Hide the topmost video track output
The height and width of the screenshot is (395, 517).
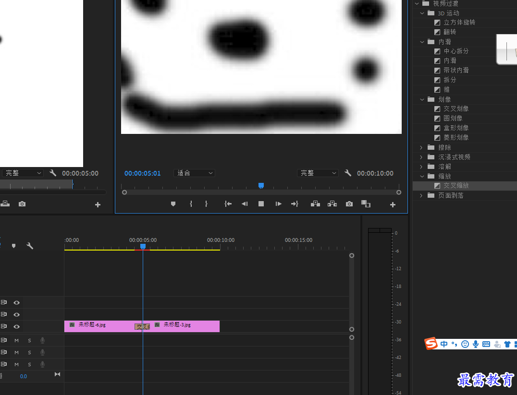tap(16, 302)
